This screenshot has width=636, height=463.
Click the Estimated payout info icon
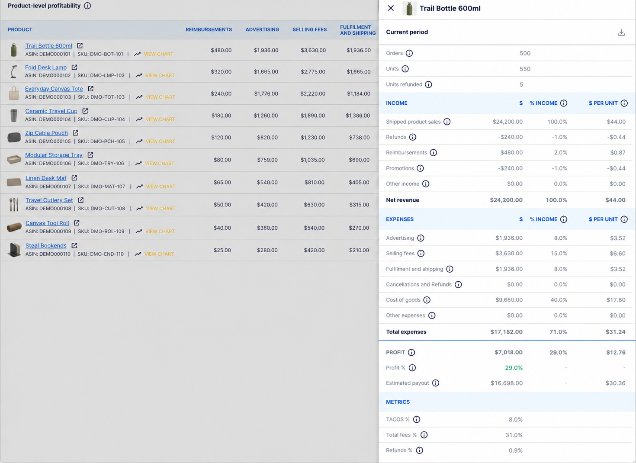pyautogui.click(x=436, y=383)
